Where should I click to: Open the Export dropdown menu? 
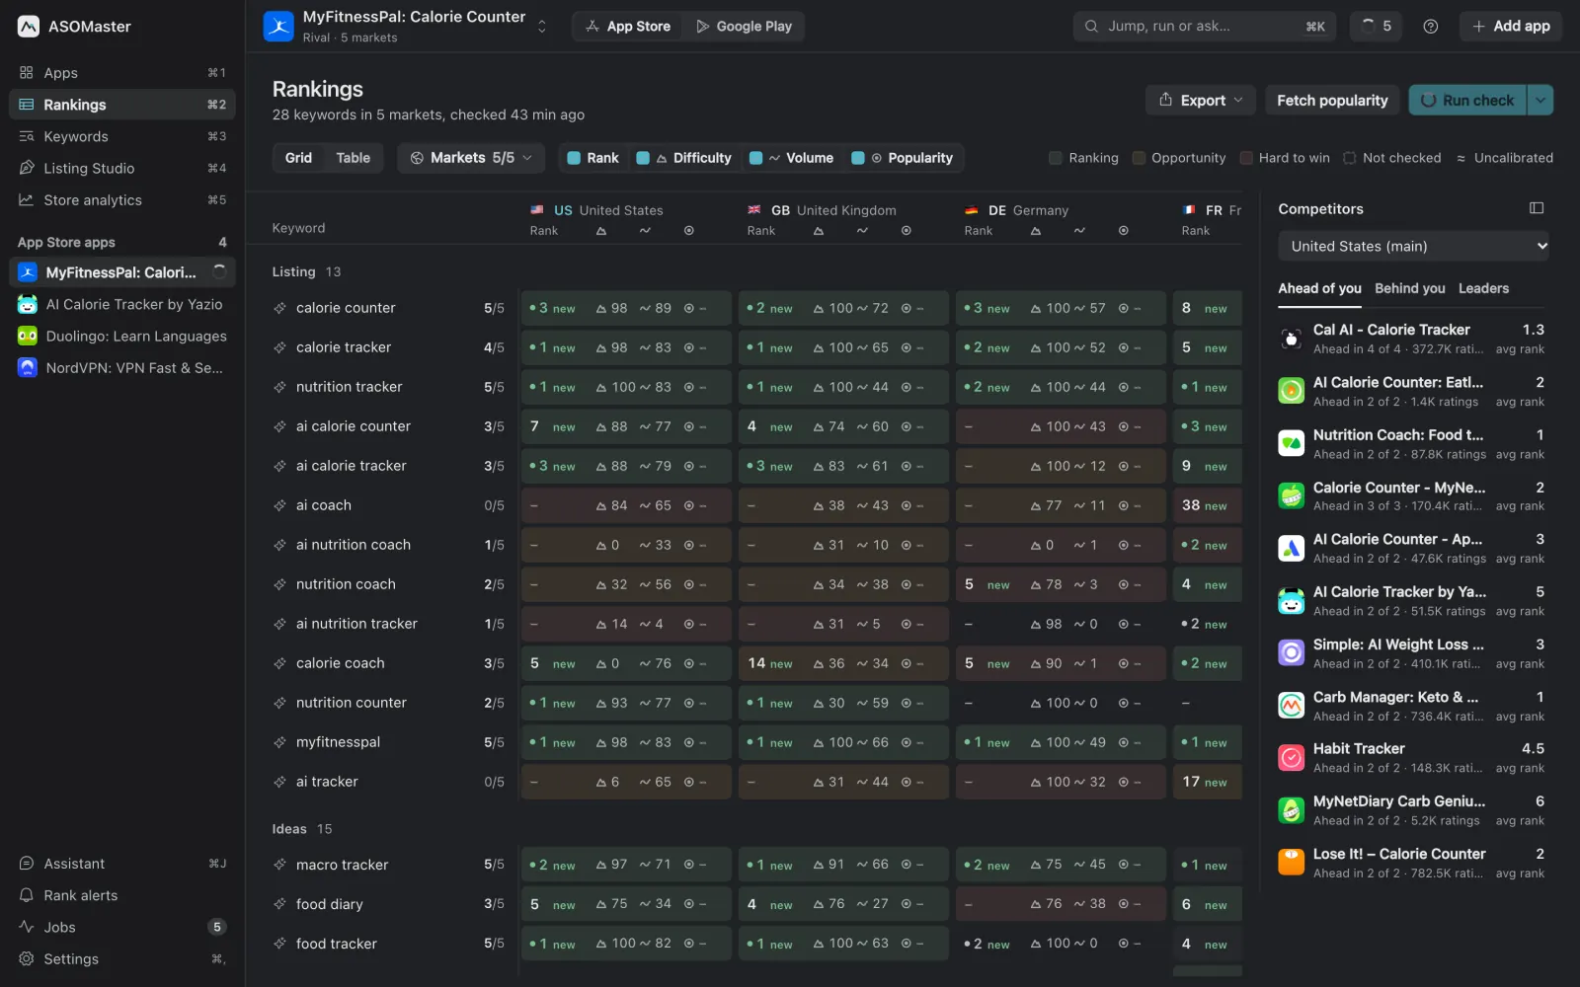pyautogui.click(x=1201, y=100)
